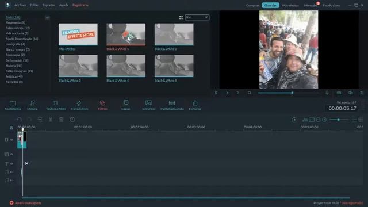Toggle grid view of filter thumbnails
This screenshot has width=368, height=207.
click(181, 17)
